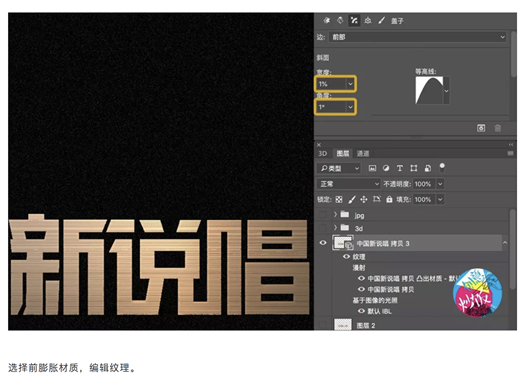The width and height of the screenshot is (527, 391).
Task: Open the Coordinates tab icon in Properties
Action: tap(368, 21)
